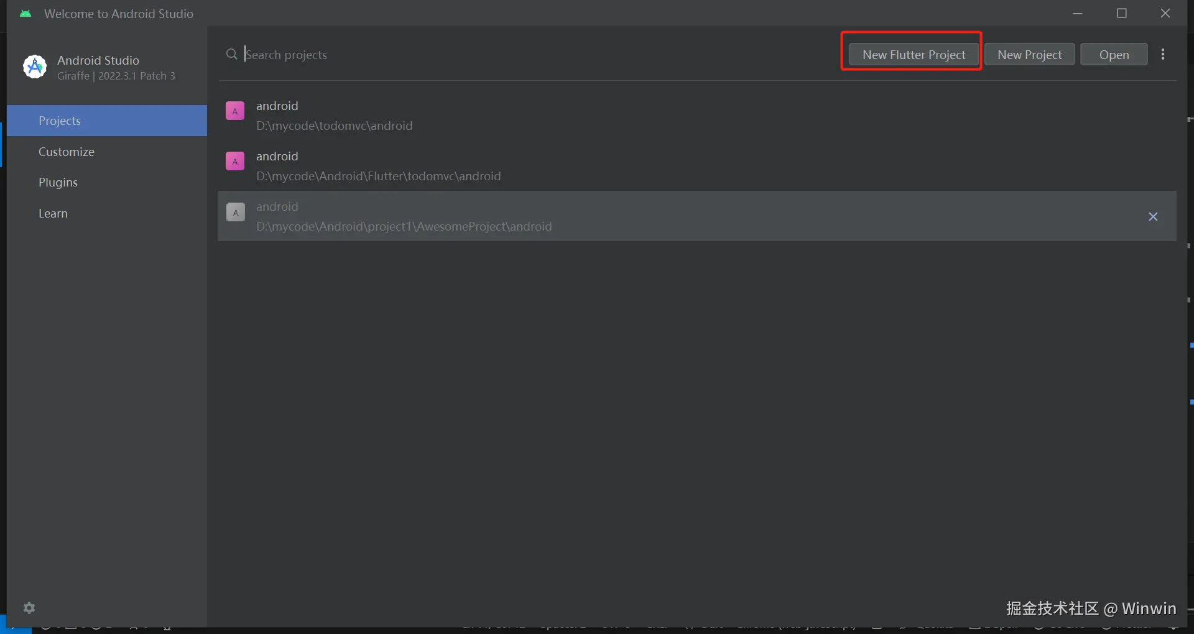
Task: Click the path D:\mycode\todomvc\android
Action: click(x=335, y=126)
